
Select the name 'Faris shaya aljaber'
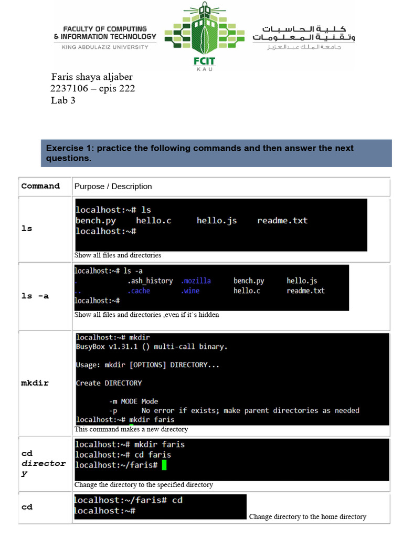click(x=92, y=77)
